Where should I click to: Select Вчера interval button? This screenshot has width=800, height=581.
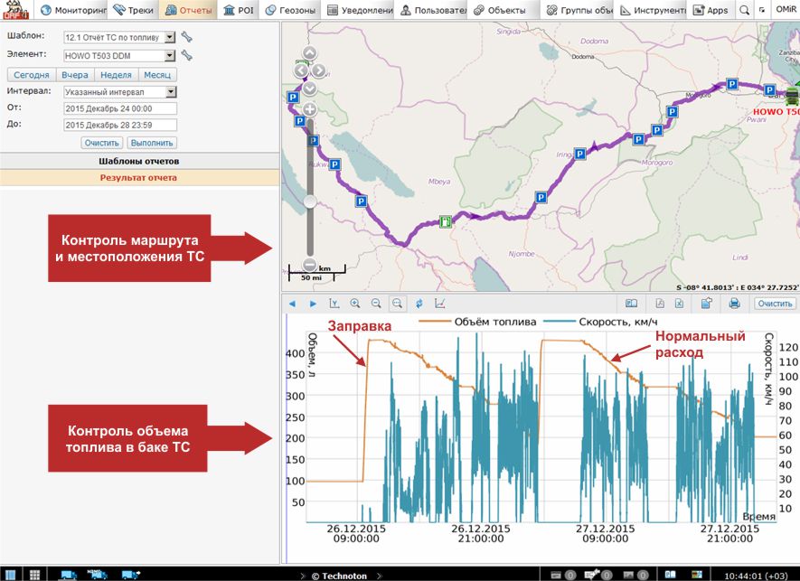(75, 74)
